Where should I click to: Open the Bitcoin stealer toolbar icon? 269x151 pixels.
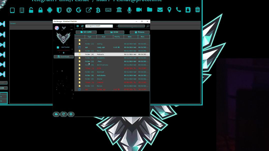click(x=98, y=10)
